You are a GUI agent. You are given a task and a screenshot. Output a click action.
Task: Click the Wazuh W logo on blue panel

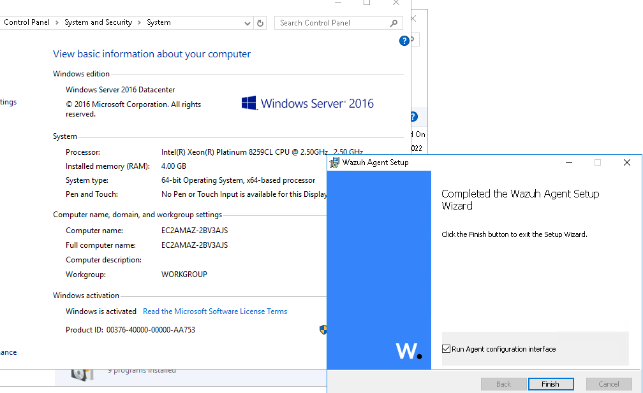click(x=408, y=350)
